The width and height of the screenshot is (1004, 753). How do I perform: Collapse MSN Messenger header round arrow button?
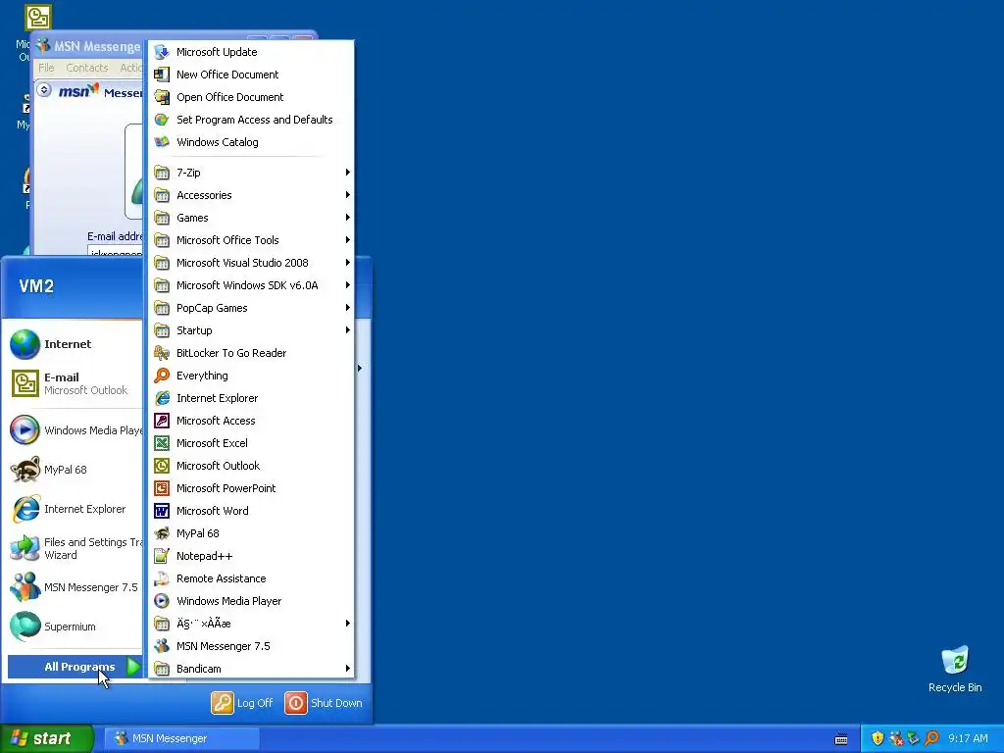point(43,90)
